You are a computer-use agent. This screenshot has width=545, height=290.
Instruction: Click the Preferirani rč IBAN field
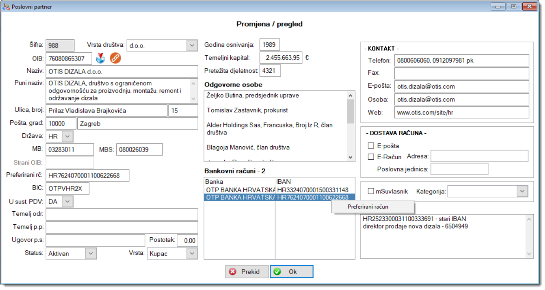click(87, 175)
